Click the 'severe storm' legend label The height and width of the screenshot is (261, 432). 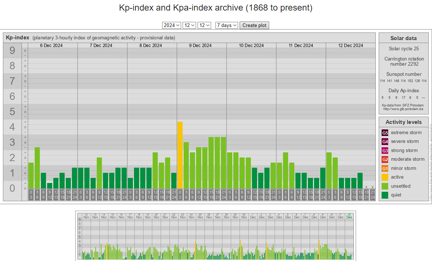[x=405, y=141]
